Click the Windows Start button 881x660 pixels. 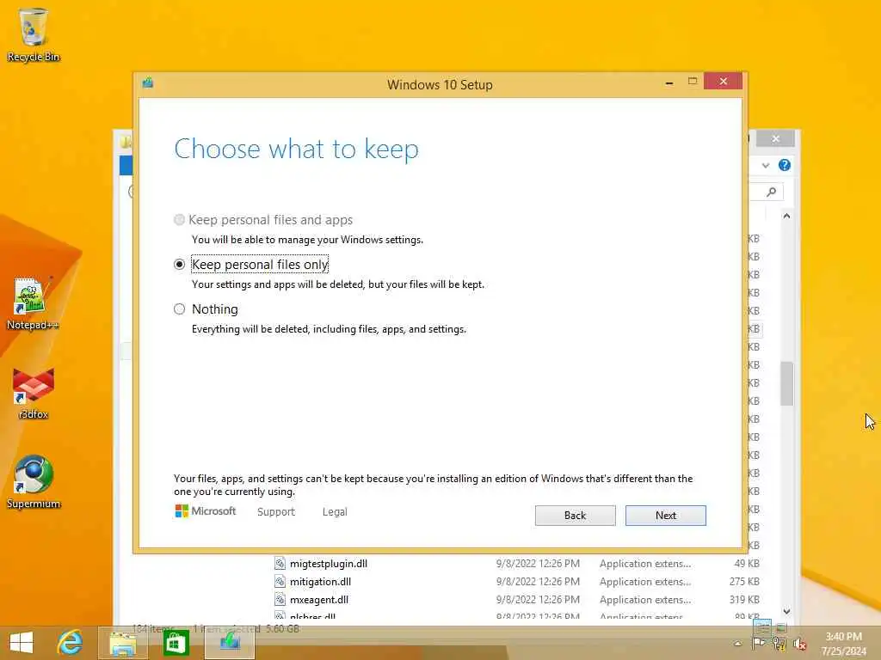click(x=22, y=643)
